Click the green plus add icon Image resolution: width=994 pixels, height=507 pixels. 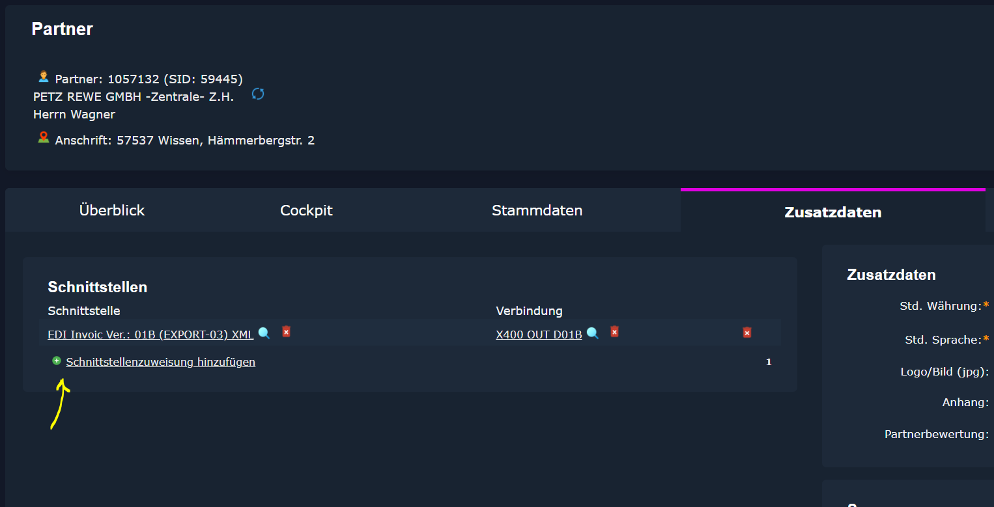click(x=57, y=361)
